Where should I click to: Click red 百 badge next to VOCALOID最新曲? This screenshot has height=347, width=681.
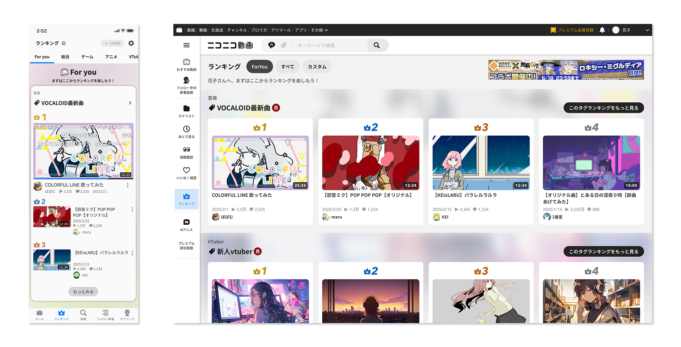coord(276,108)
